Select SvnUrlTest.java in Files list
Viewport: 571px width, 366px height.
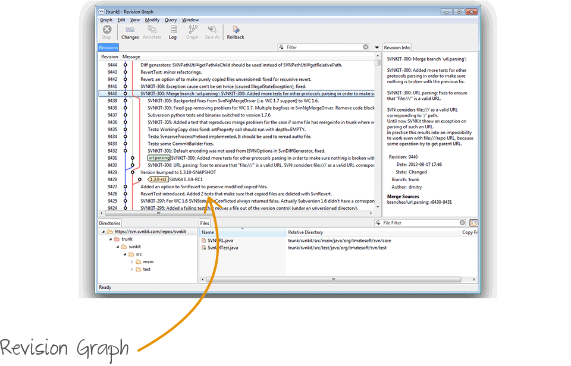point(223,247)
